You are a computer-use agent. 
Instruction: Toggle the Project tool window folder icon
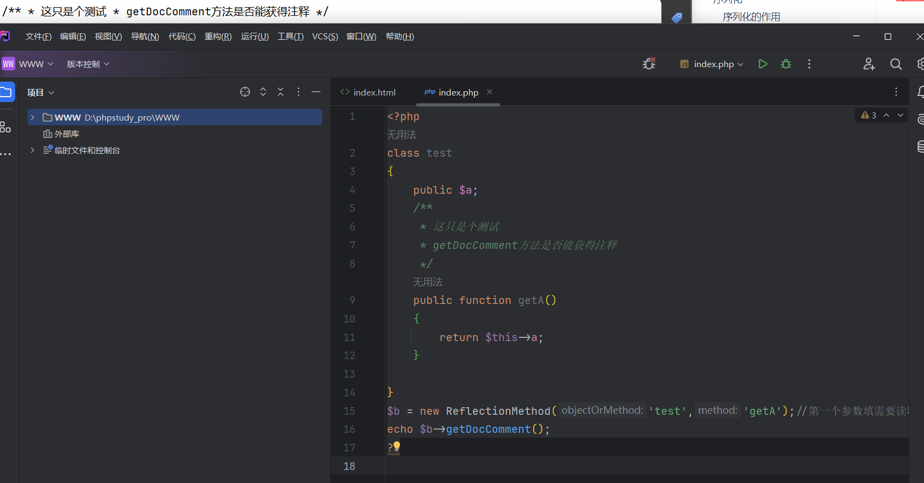[x=7, y=92]
